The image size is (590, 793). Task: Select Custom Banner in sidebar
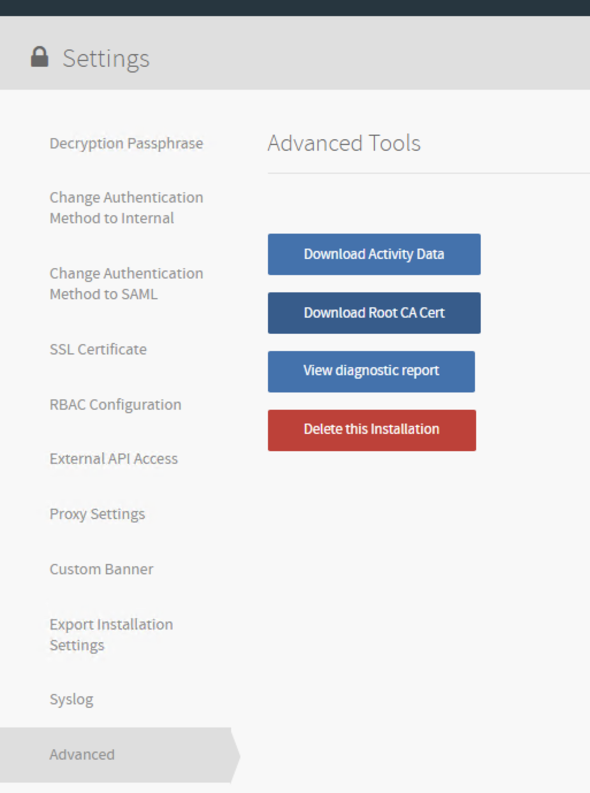pos(101,569)
